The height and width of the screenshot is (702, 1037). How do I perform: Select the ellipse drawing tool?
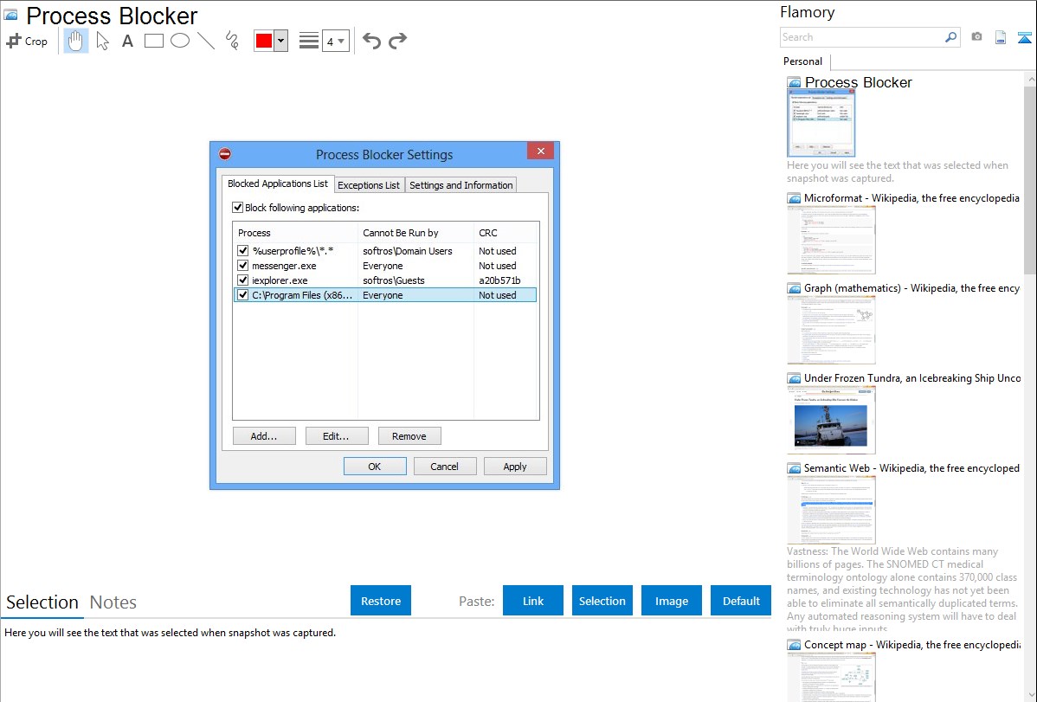[x=180, y=41]
